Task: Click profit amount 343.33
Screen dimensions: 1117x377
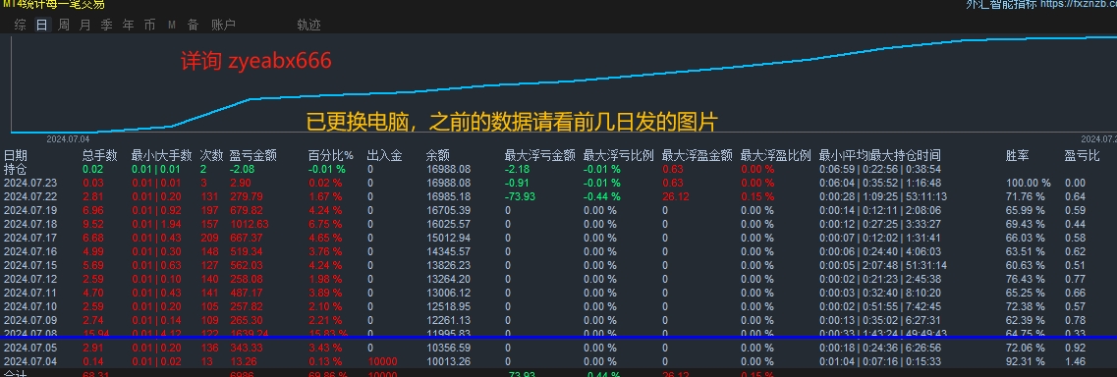Action: click(x=246, y=348)
